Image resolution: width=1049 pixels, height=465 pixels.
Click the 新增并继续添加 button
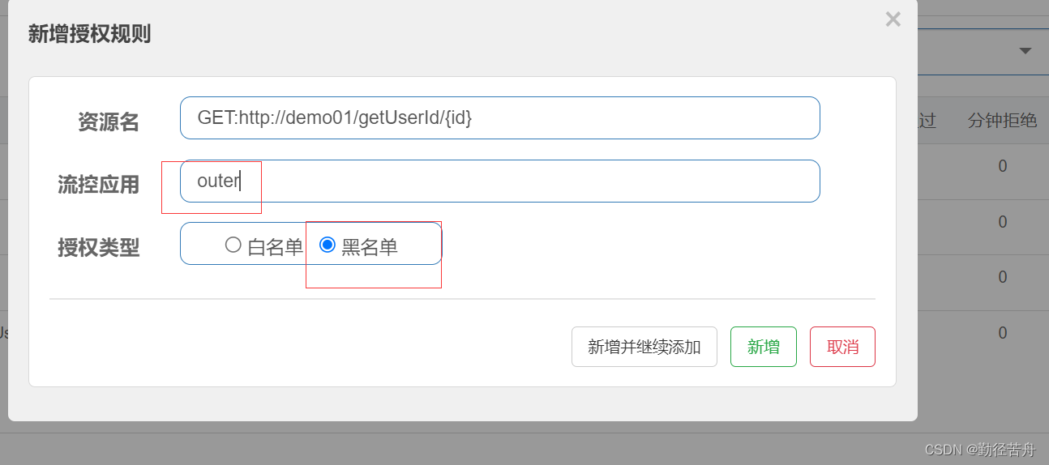[644, 347]
